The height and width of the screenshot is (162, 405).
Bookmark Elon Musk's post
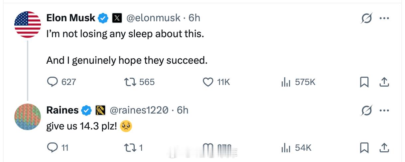[x=364, y=82]
